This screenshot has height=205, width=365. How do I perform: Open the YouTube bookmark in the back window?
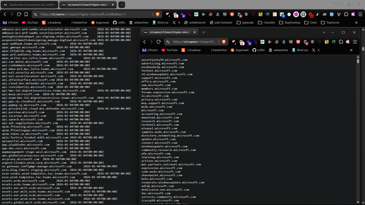tap(30, 22)
